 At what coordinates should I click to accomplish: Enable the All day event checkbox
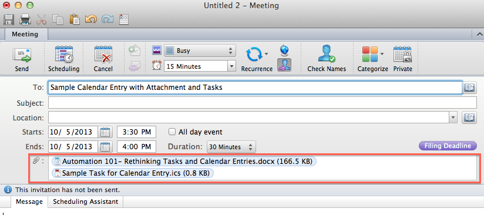coord(172,132)
